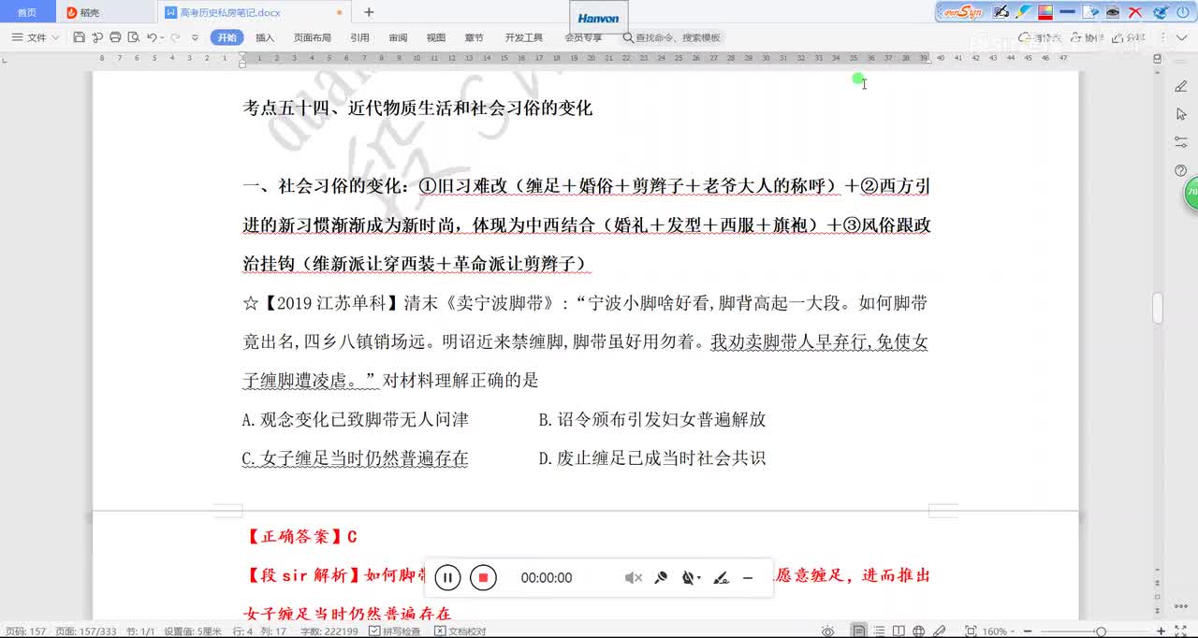The height and width of the screenshot is (638, 1198).
Task: Click the penSign erase-page icon
Action: 1090,12
